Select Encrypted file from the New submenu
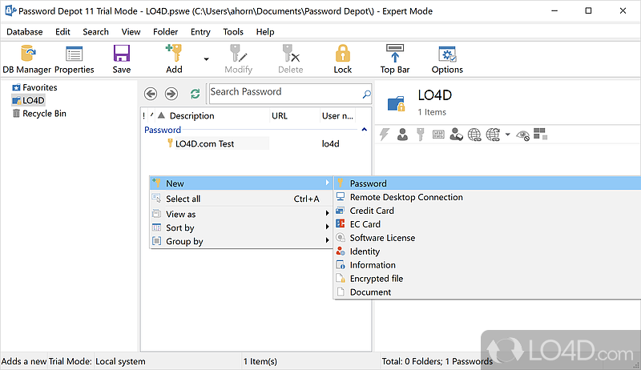This screenshot has width=641, height=370. tap(376, 279)
